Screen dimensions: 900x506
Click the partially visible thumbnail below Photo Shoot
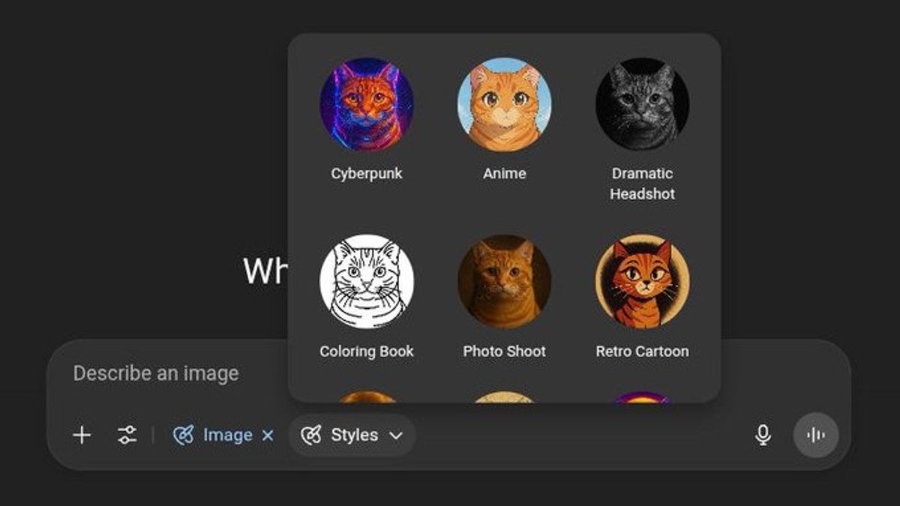(x=504, y=397)
